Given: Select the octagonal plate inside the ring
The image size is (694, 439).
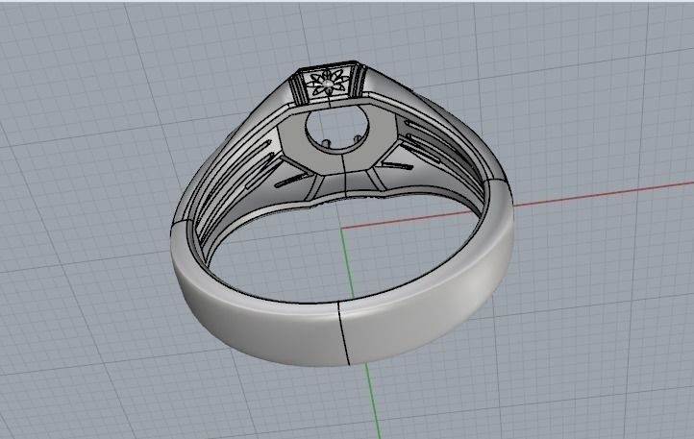Looking at the screenshot, I should (338, 141).
